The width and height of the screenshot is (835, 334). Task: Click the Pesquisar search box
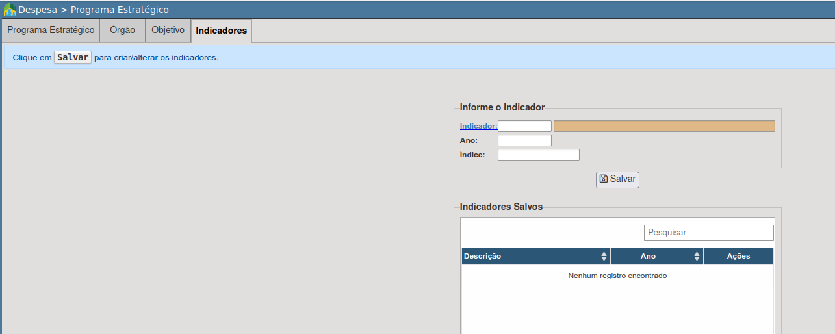coord(708,233)
